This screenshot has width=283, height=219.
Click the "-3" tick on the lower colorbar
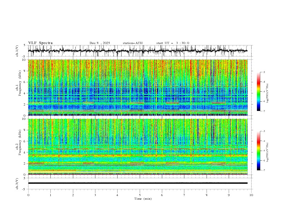tap(263, 131)
